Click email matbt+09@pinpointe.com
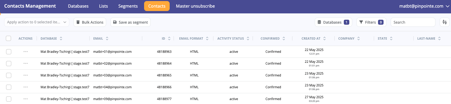This screenshot has height=104, width=451. 112,99
